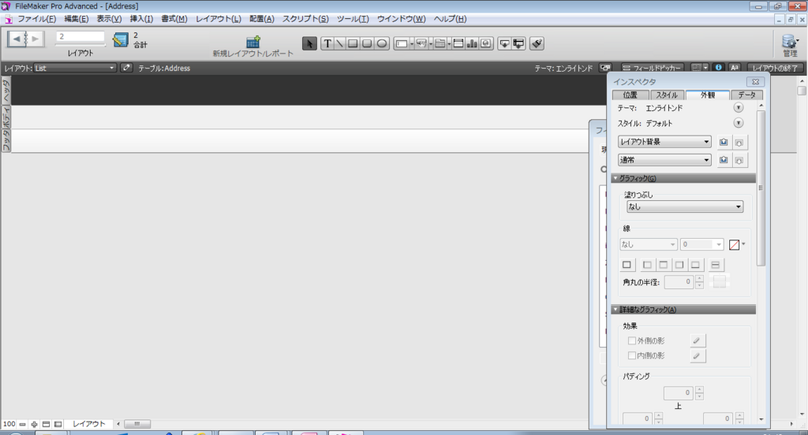Select the Field/Control tool
The image size is (808, 435).
(403, 44)
